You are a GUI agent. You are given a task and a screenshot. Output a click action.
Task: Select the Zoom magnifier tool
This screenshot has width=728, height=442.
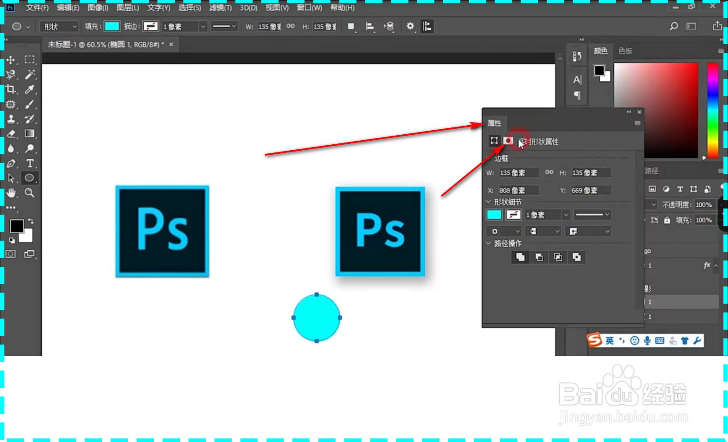[x=30, y=193]
